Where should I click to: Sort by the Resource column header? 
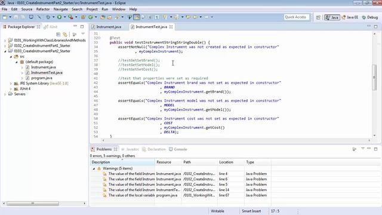pos(168,162)
